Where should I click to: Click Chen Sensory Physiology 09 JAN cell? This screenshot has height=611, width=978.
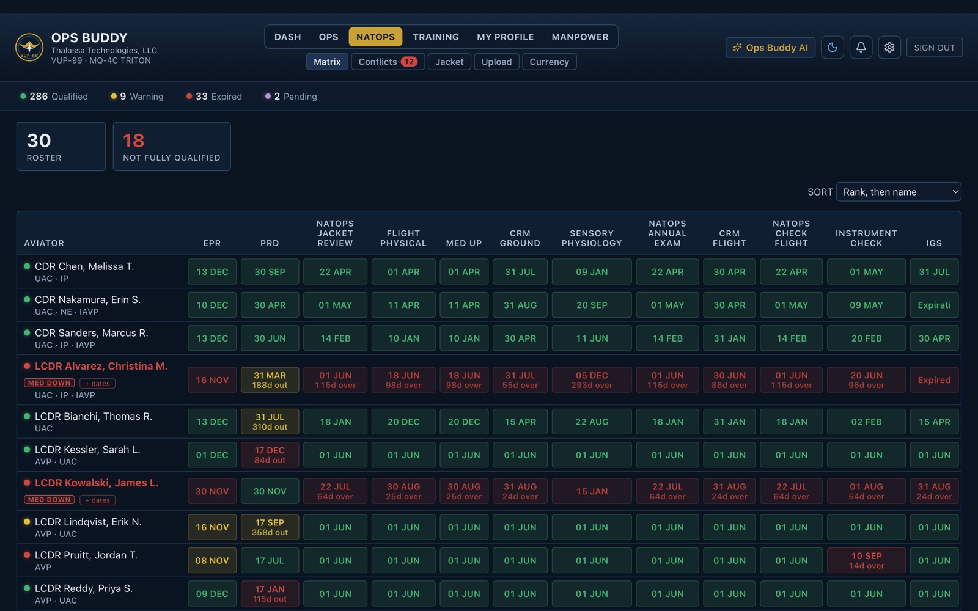click(x=592, y=272)
